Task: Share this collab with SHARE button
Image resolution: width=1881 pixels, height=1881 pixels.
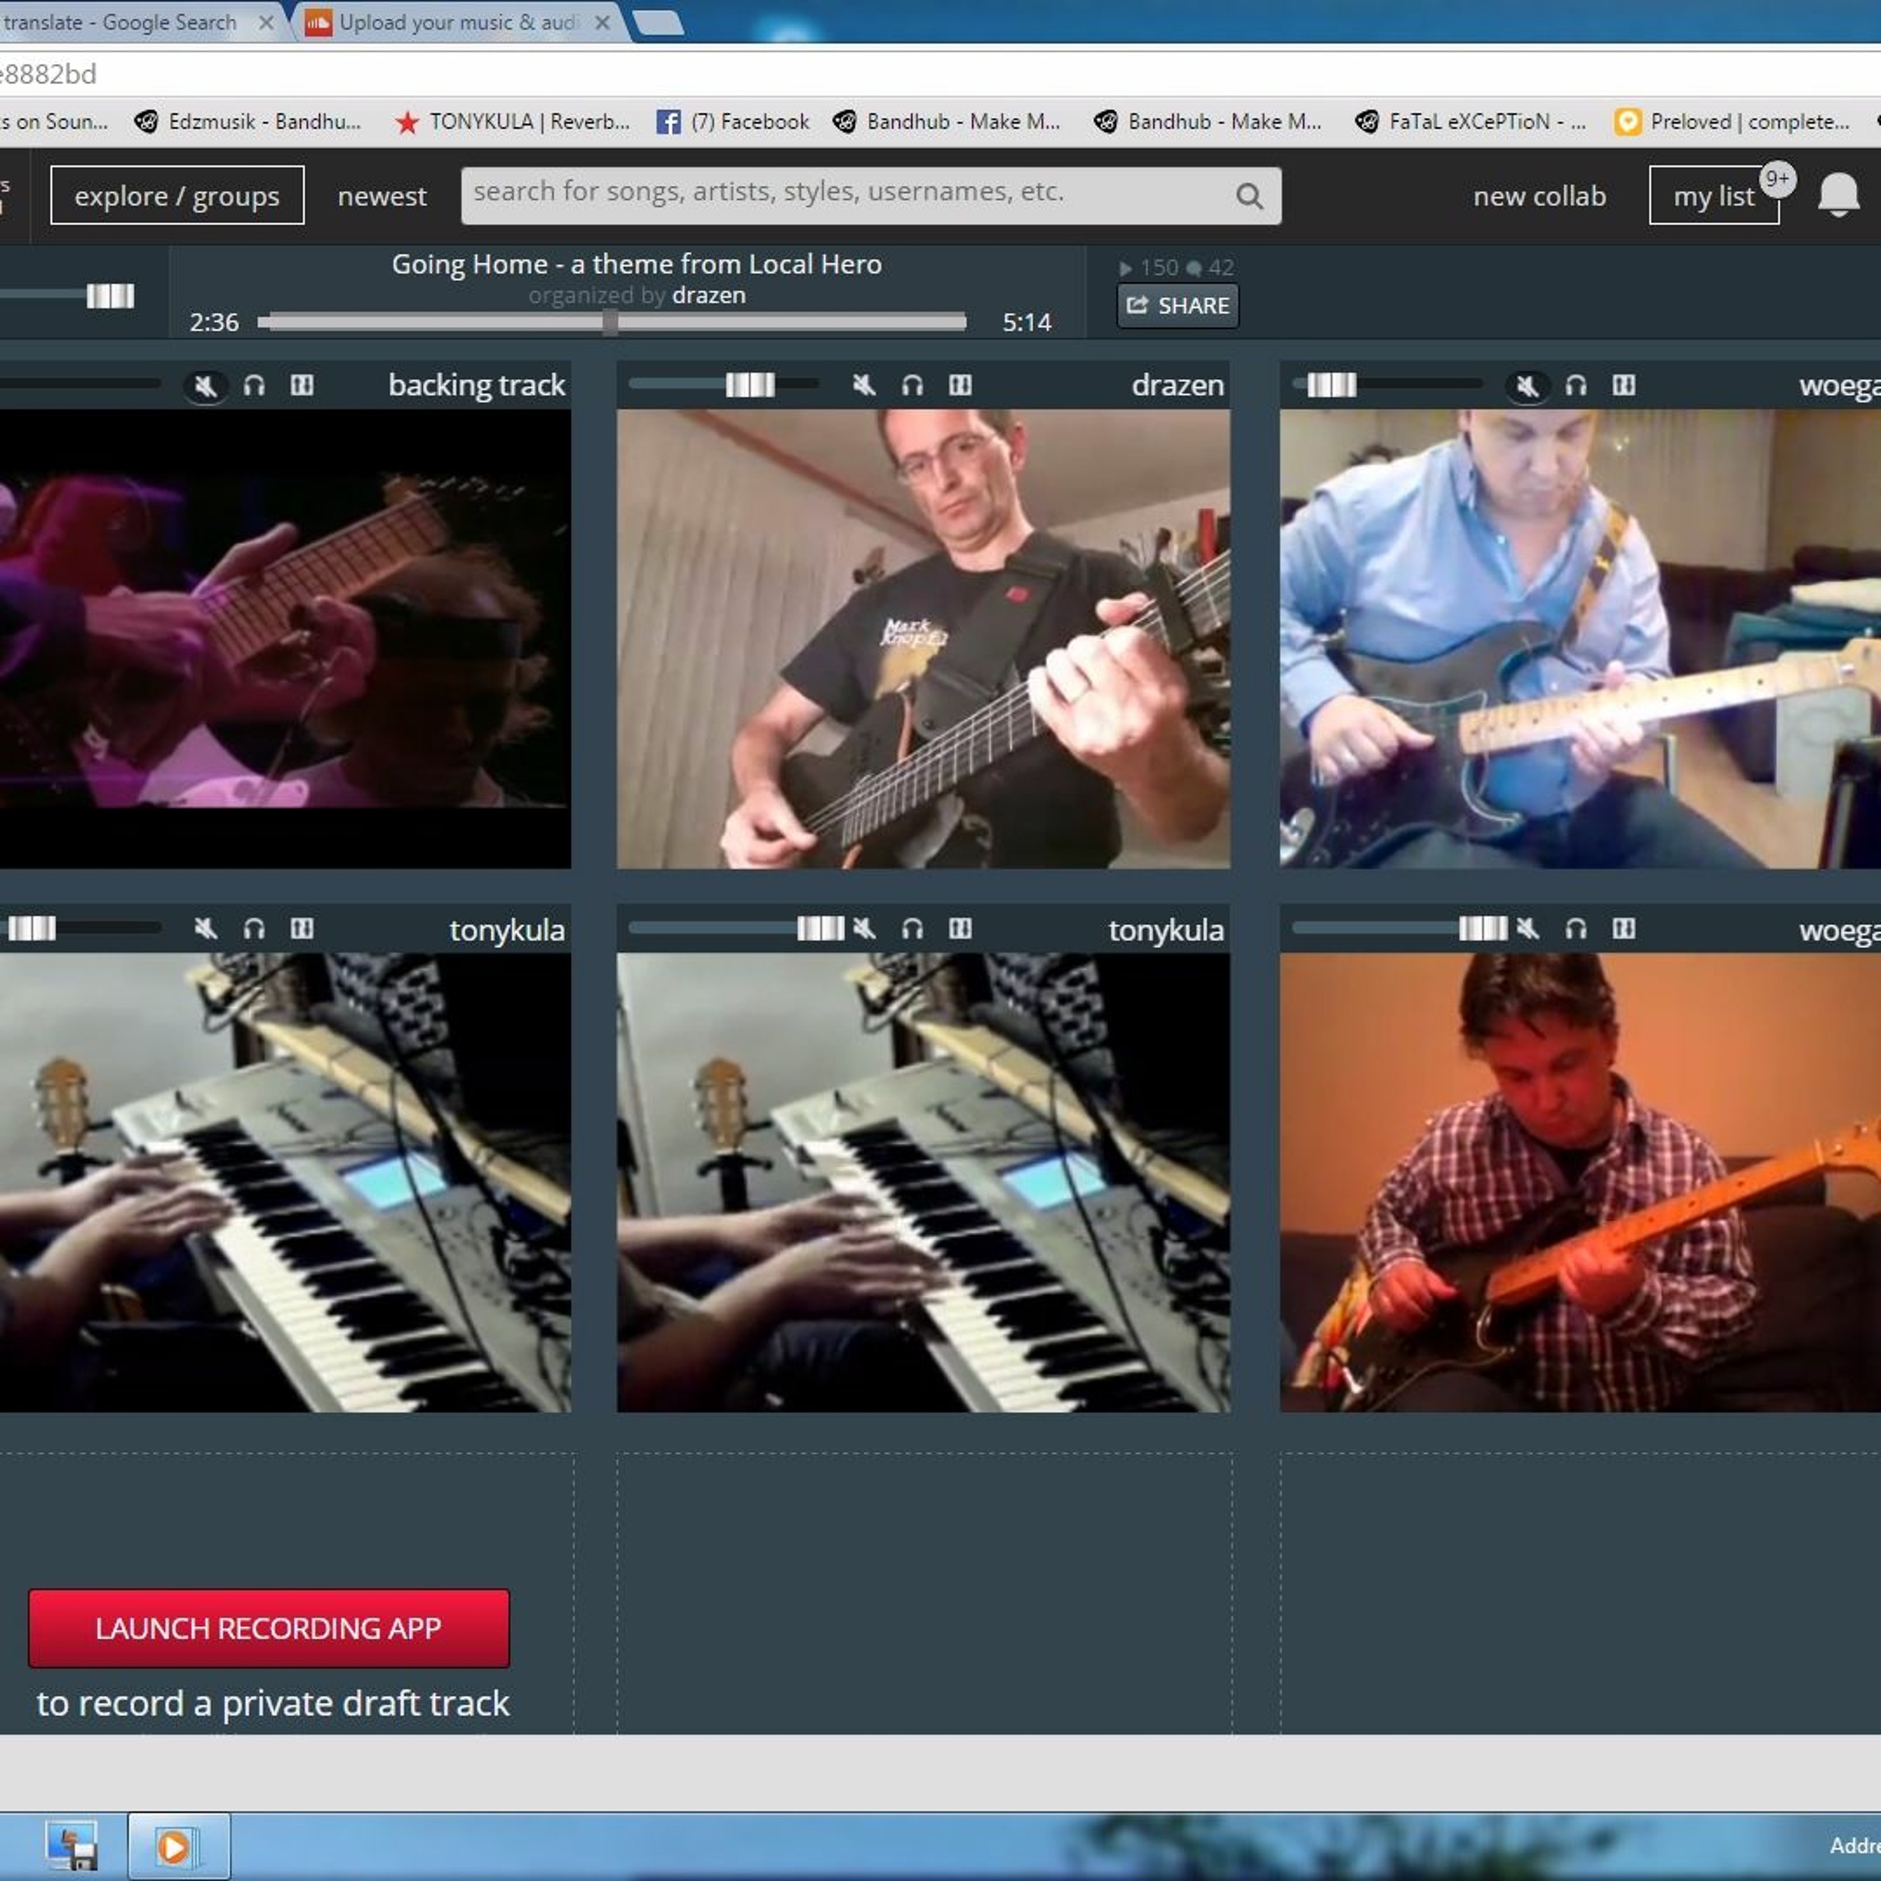Action: (x=1178, y=306)
